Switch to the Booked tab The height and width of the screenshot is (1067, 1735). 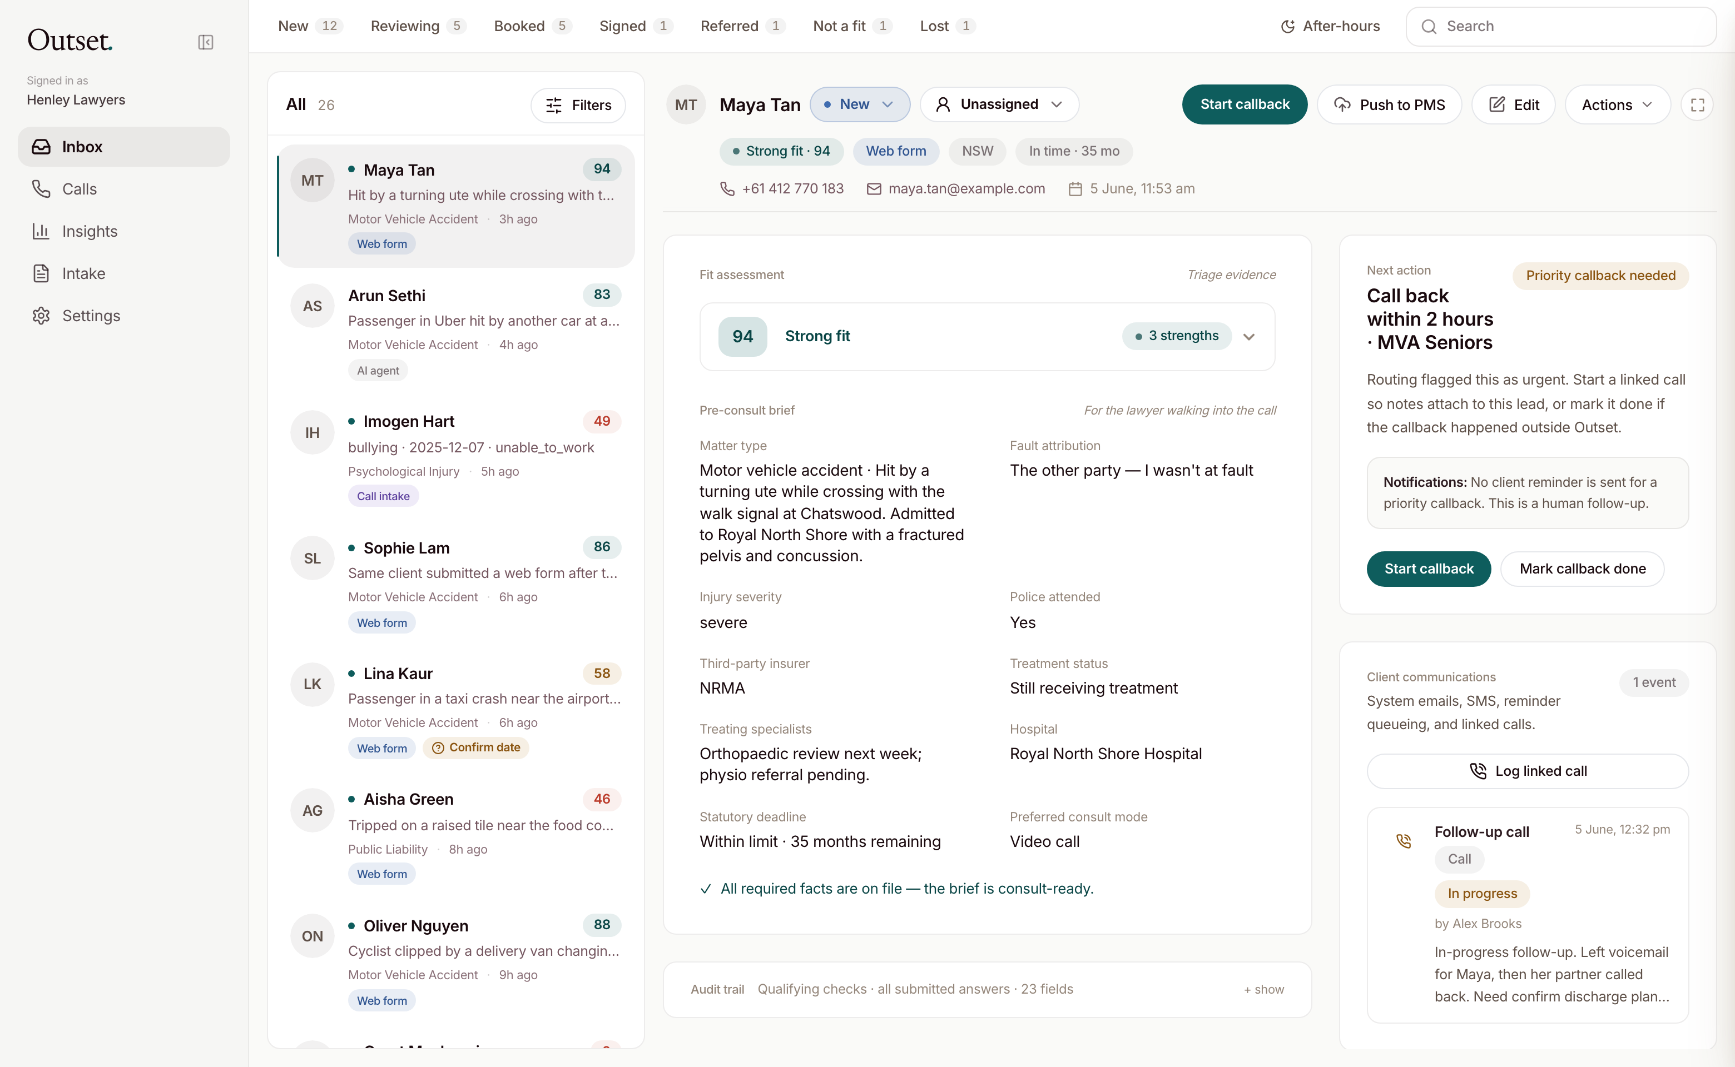click(x=532, y=26)
